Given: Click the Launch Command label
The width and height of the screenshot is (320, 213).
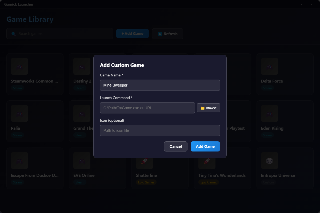Looking at the screenshot, I should coord(116,98).
